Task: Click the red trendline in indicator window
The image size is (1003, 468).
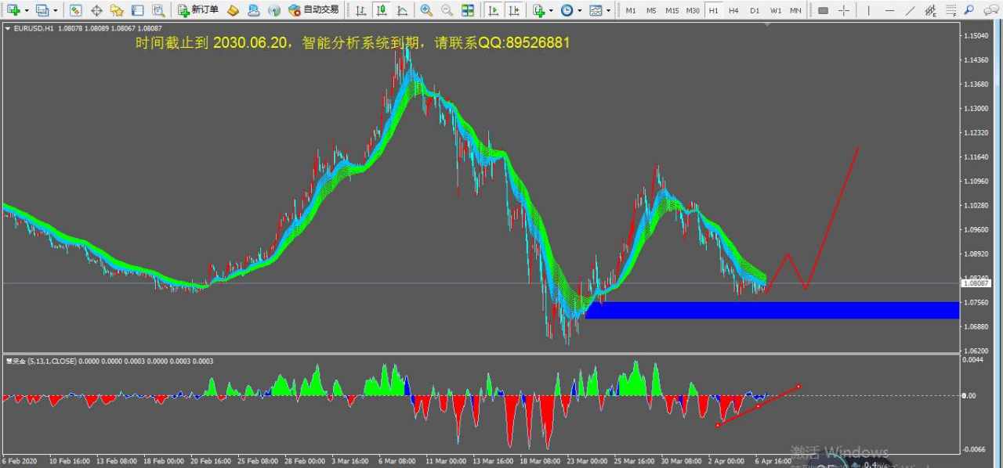Action: 758,405
